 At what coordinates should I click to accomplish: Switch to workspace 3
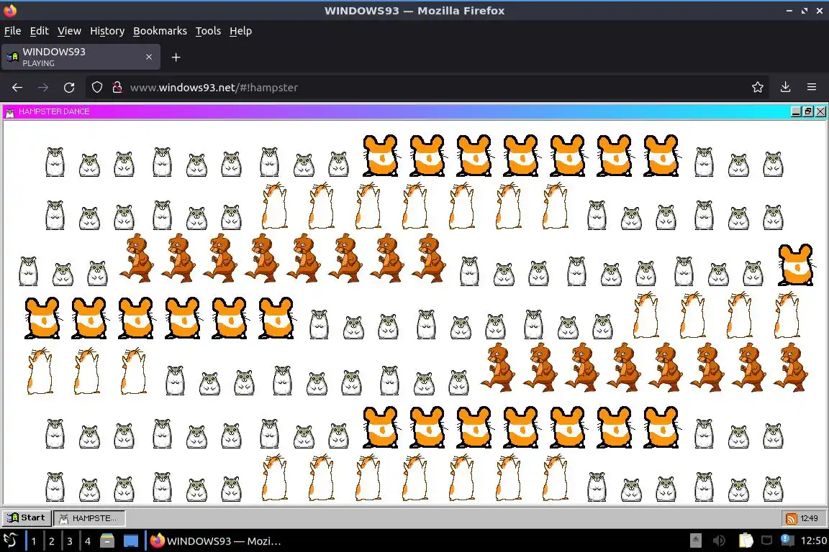[x=69, y=541]
